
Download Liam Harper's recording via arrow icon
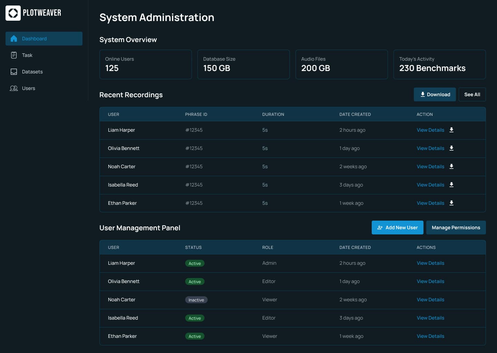coord(451,130)
